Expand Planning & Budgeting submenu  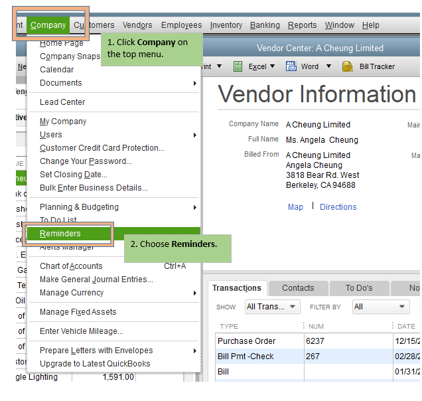pos(195,207)
